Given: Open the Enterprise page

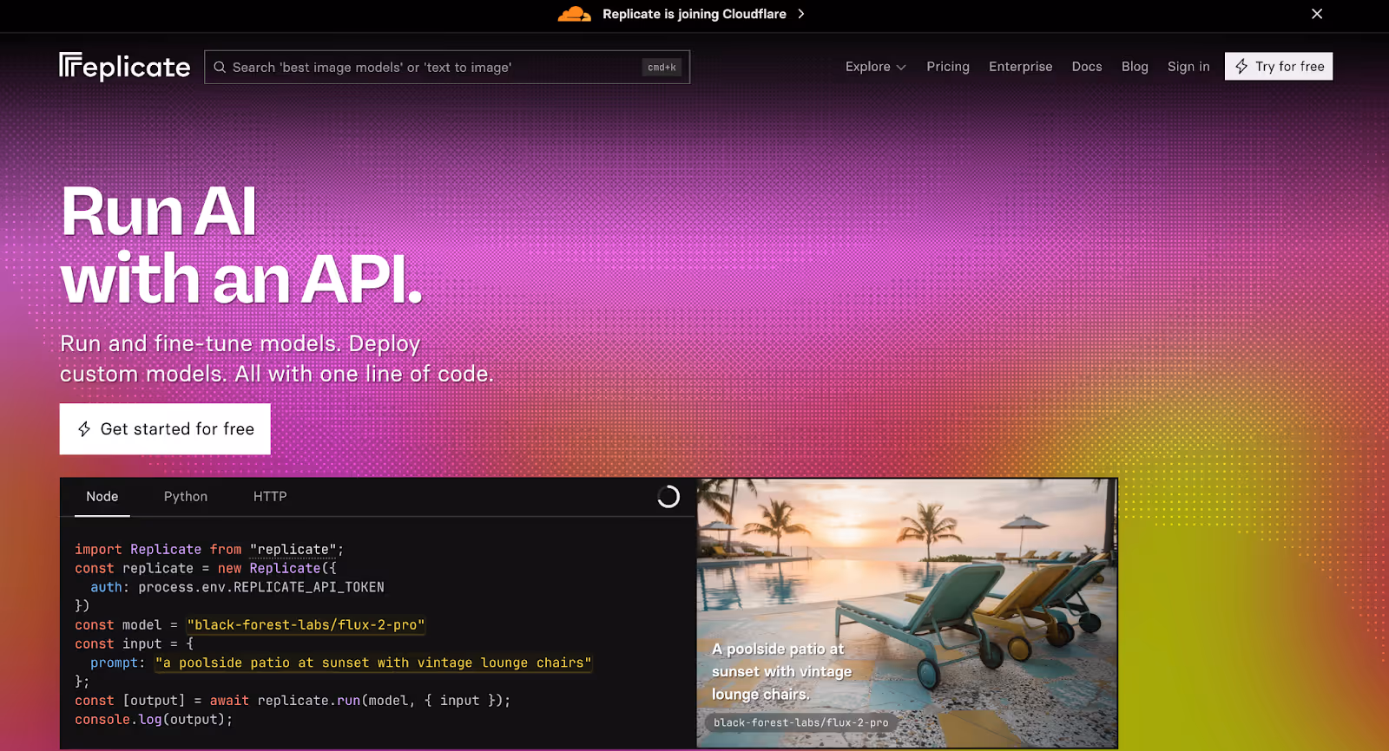Looking at the screenshot, I should [1020, 67].
